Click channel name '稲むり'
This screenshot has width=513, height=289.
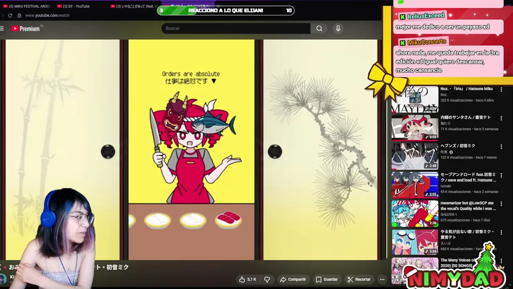445,123
